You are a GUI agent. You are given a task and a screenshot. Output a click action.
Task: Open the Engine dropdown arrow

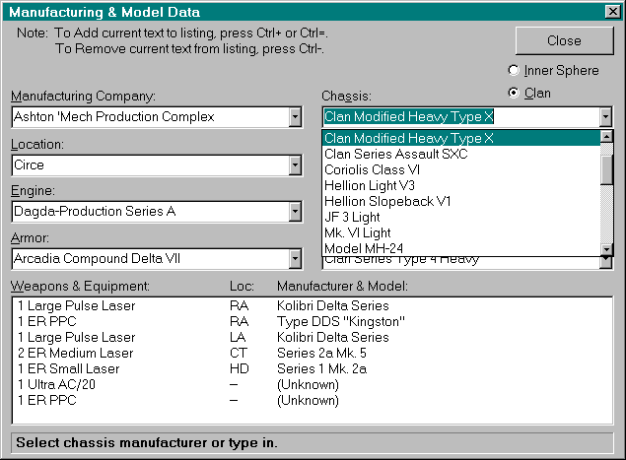coord(295,212)
